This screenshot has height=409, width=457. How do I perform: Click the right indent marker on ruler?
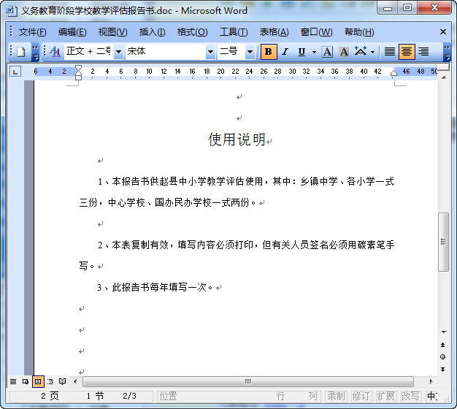(393, 73)
